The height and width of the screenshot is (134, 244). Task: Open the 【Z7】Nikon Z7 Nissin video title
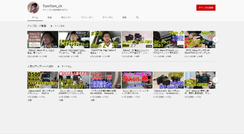[166, 51]
